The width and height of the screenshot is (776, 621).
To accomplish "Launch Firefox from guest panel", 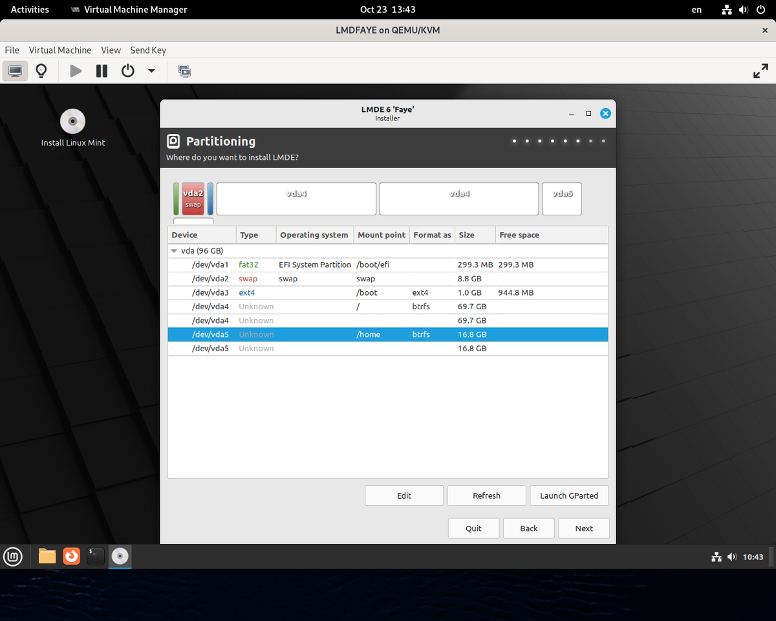I will 71,556.
